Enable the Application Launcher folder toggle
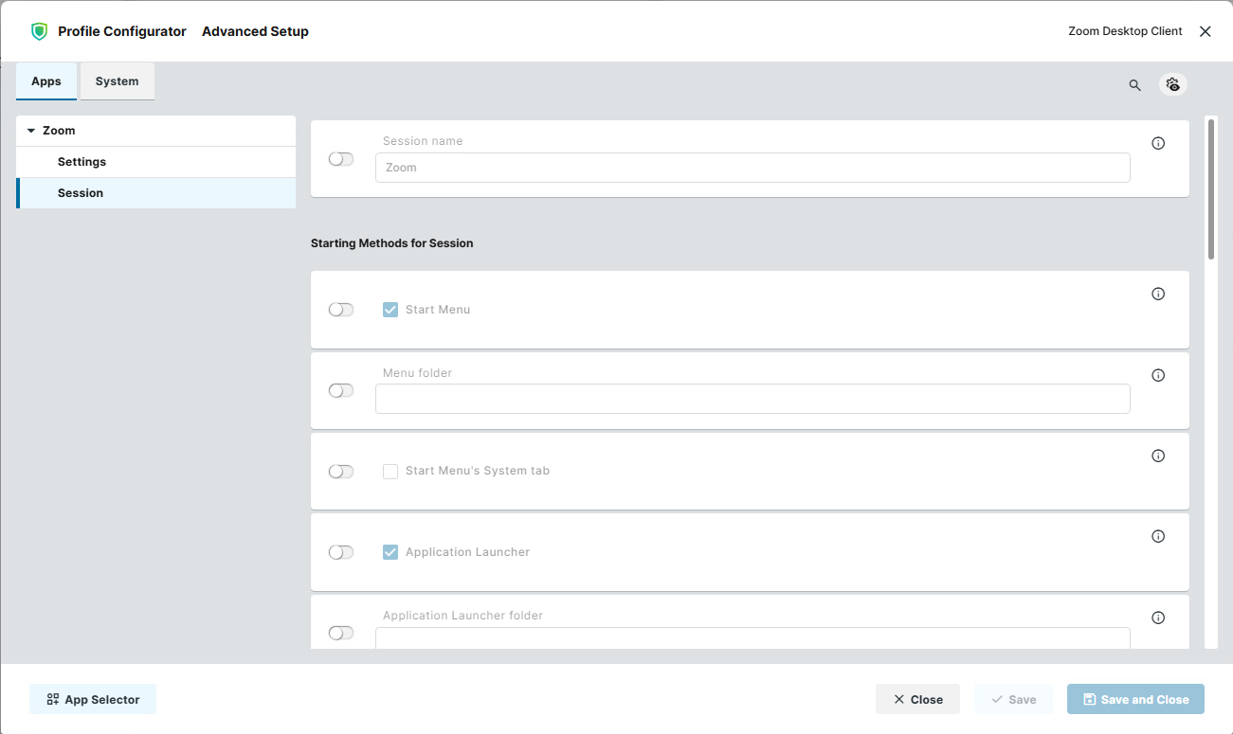Image resolution: width=1233 pixels, height=734 pixels. pos(341,633)
